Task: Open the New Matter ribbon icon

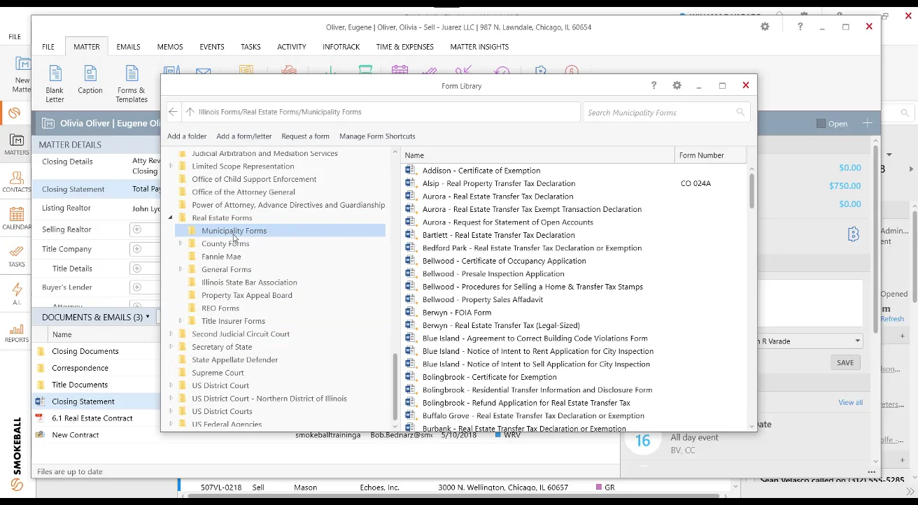Action: tap(21, 75)
